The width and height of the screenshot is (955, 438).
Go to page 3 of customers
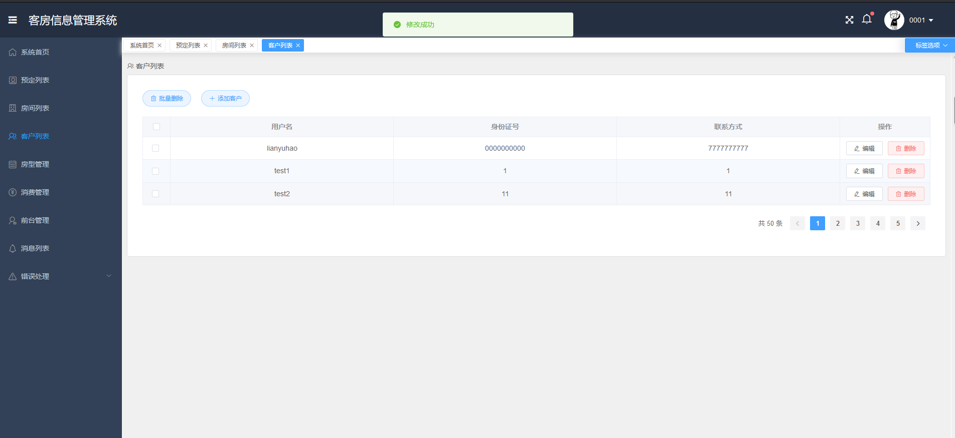coord(858,223)
